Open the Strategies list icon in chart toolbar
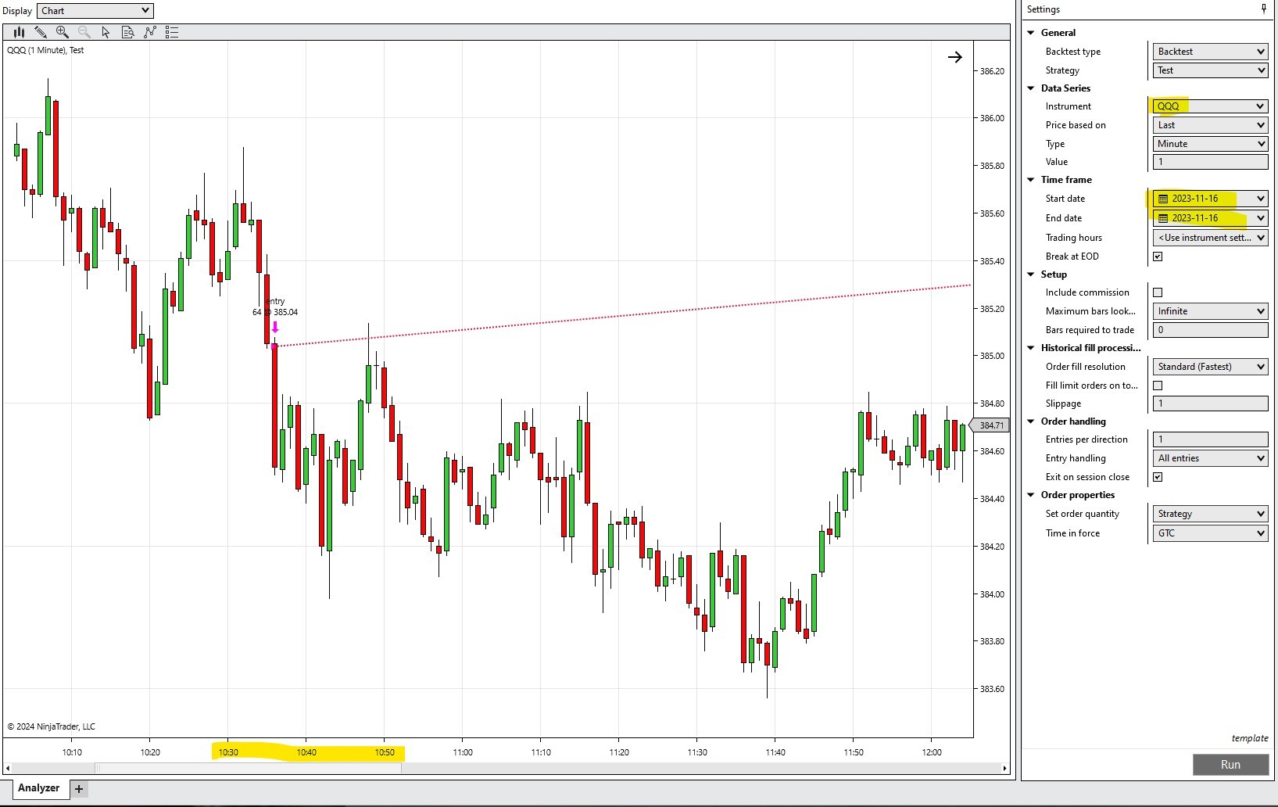 click(x=172, y=32)
